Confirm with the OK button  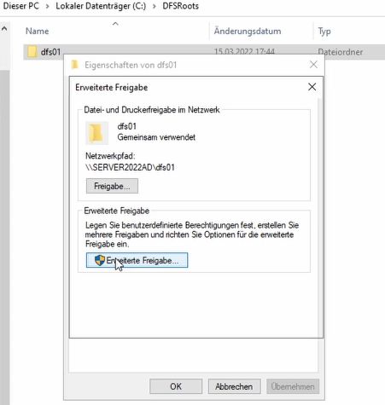[176, 386]
